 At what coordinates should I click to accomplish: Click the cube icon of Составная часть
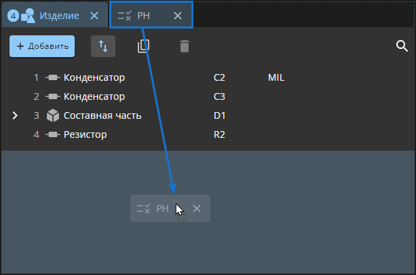pos(53,115)
